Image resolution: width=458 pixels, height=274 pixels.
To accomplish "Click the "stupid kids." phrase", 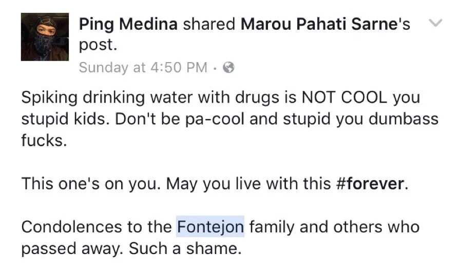I will [x=63, y=119].
